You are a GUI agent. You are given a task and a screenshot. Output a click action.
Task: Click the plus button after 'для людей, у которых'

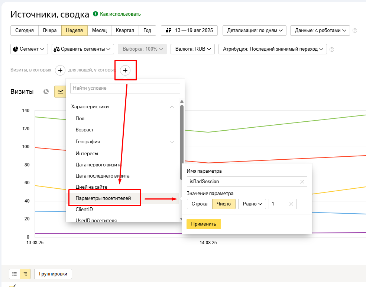(x=125, y=70)
